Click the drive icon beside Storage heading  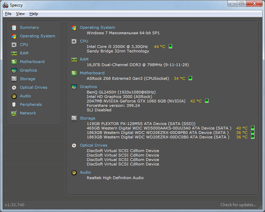[x=74, y=118]
